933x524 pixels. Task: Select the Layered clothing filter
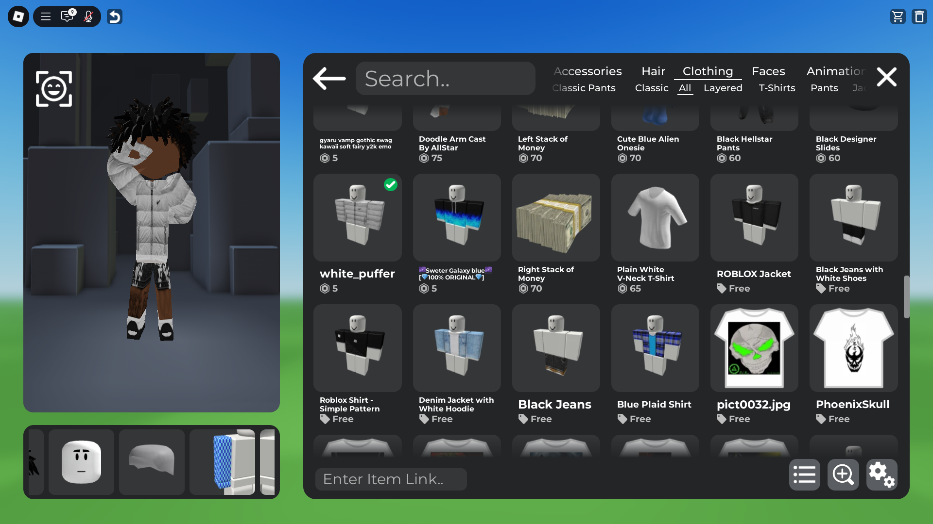click(x=723, y=88)
